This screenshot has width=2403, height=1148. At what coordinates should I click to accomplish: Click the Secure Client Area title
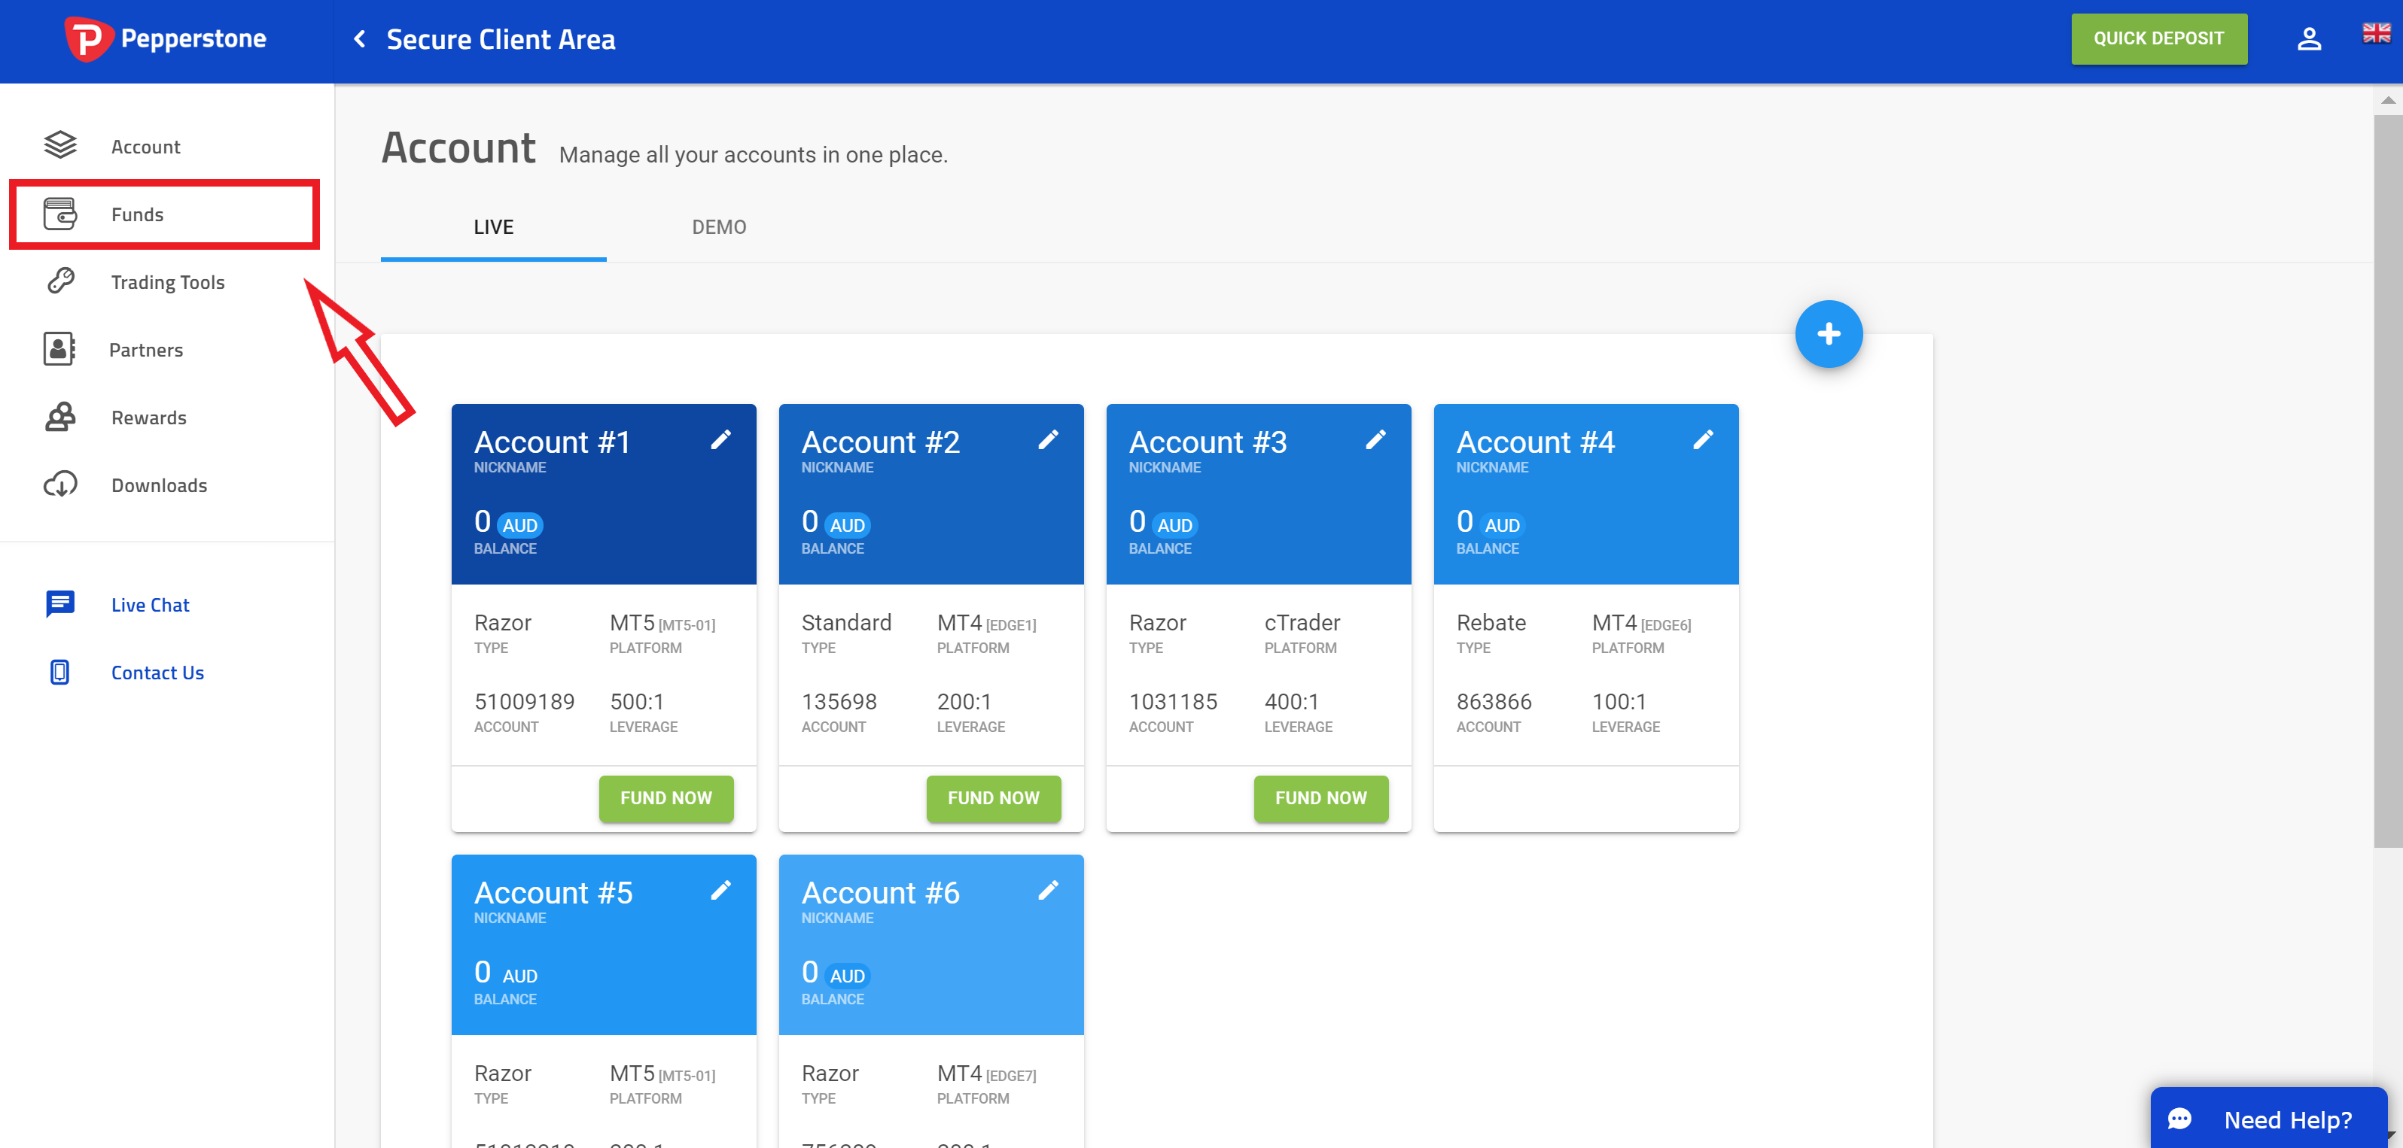pos(501,39)
